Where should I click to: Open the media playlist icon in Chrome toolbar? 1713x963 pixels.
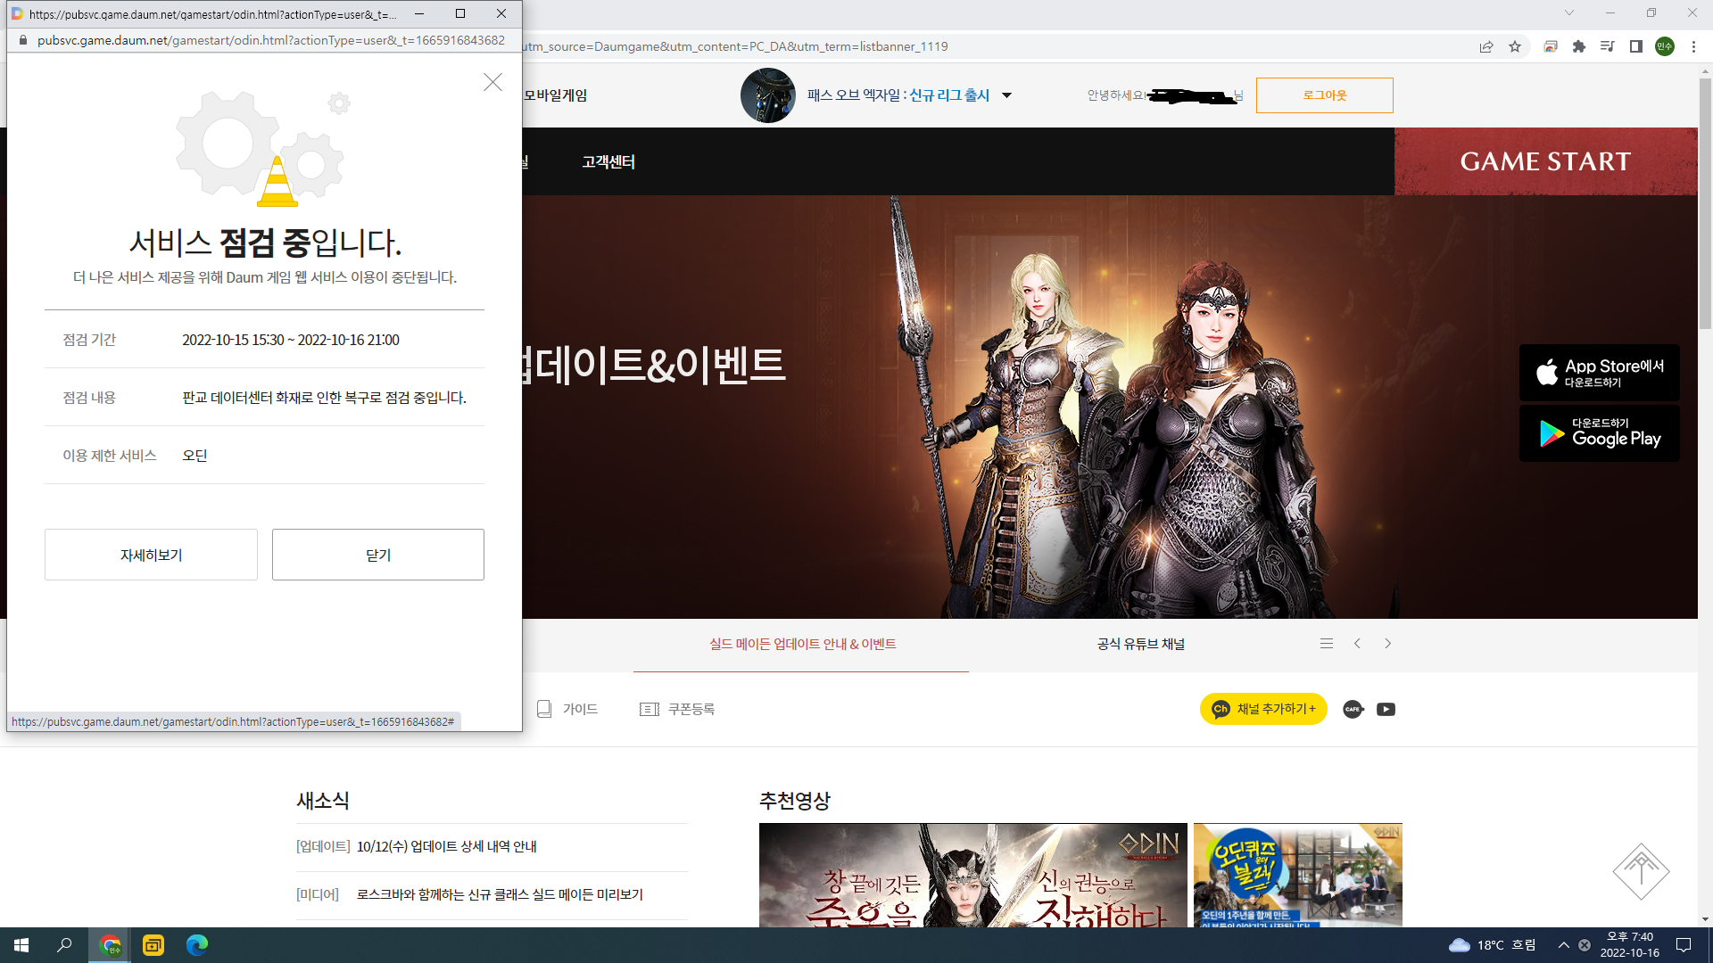click(x=1607, y=46)
